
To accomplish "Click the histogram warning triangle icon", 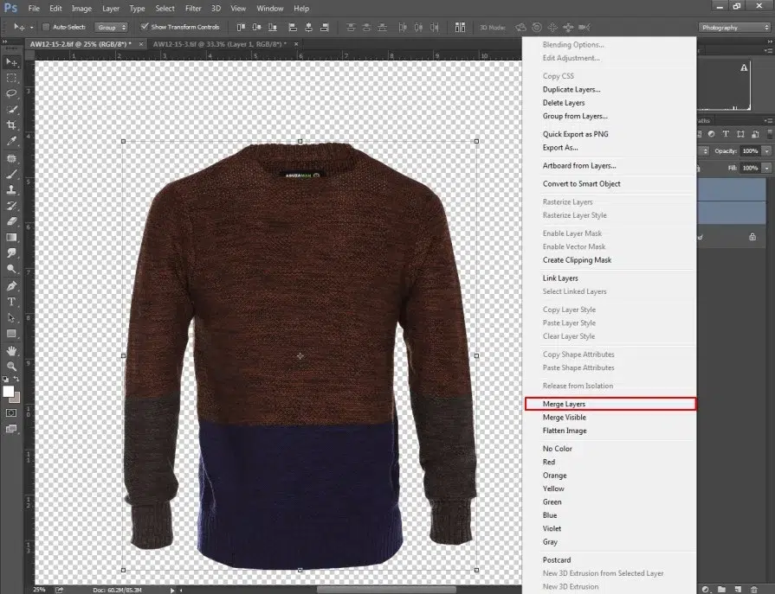I will click(744, 67).
